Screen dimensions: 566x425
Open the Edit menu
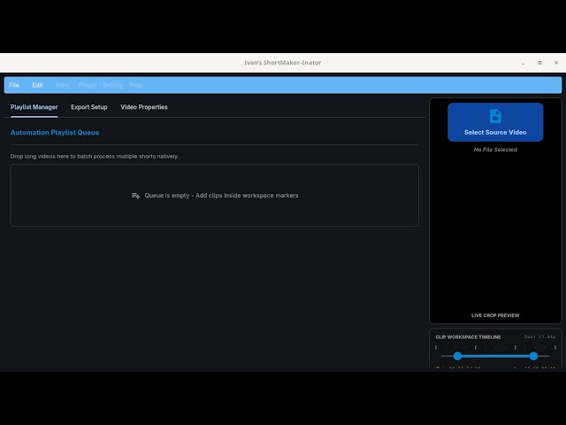pos(37,85)
